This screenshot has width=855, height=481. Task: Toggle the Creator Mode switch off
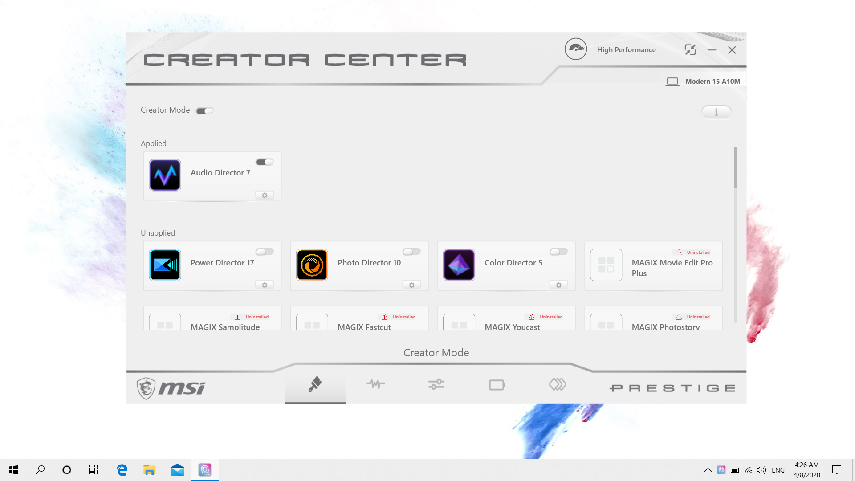point(205,111)
